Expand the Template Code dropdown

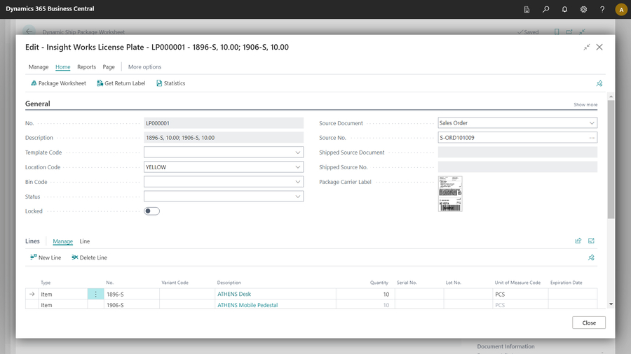[297, 153]
